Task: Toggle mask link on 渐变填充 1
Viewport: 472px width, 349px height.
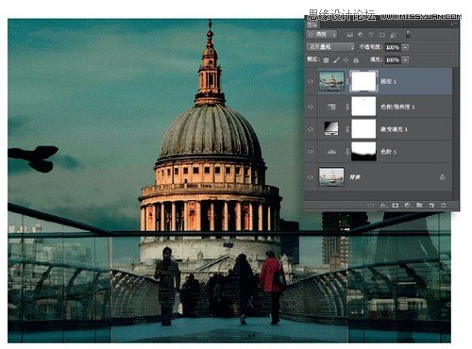Action: pyautogui.click(x=347, y=129)
